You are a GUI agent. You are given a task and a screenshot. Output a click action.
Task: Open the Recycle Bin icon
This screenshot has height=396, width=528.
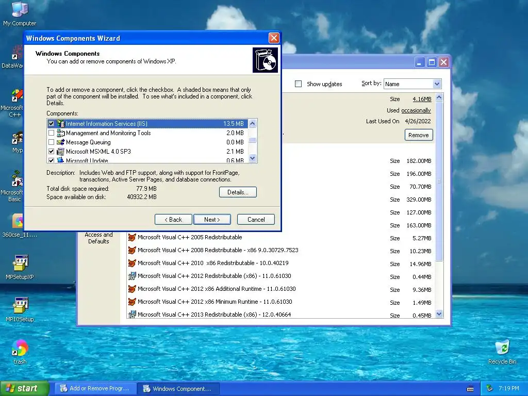point(502,352)
